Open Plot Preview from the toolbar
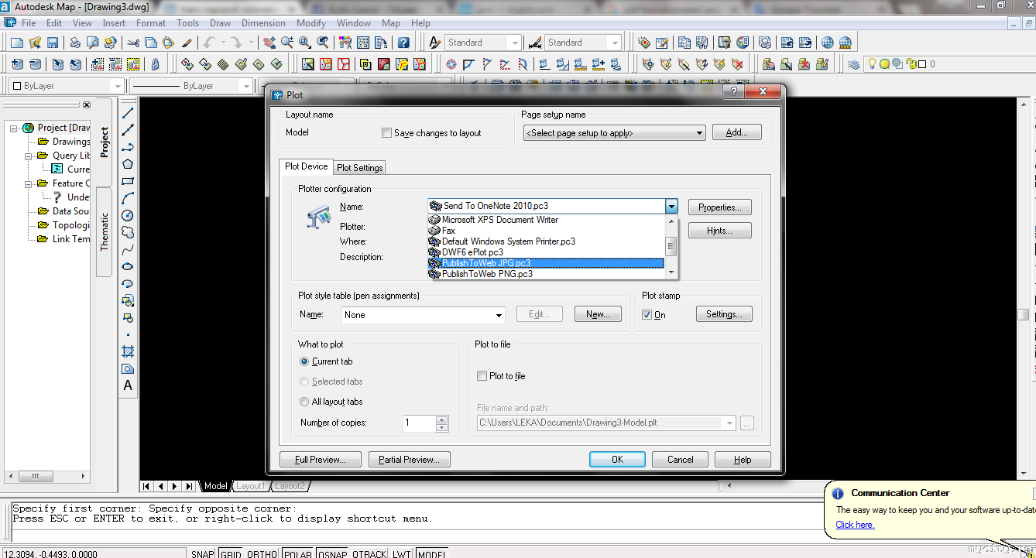Viewport: 1036px width, 558px height. [x=93, y=43]
